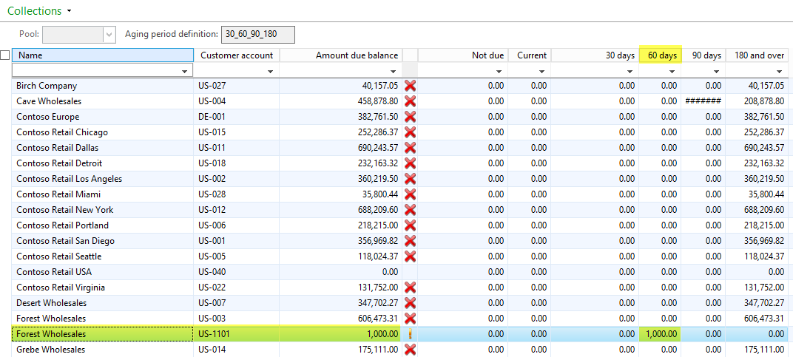Open the Collections menu
Viewport: 793px width, 357px height.
[x=40, y=11]
